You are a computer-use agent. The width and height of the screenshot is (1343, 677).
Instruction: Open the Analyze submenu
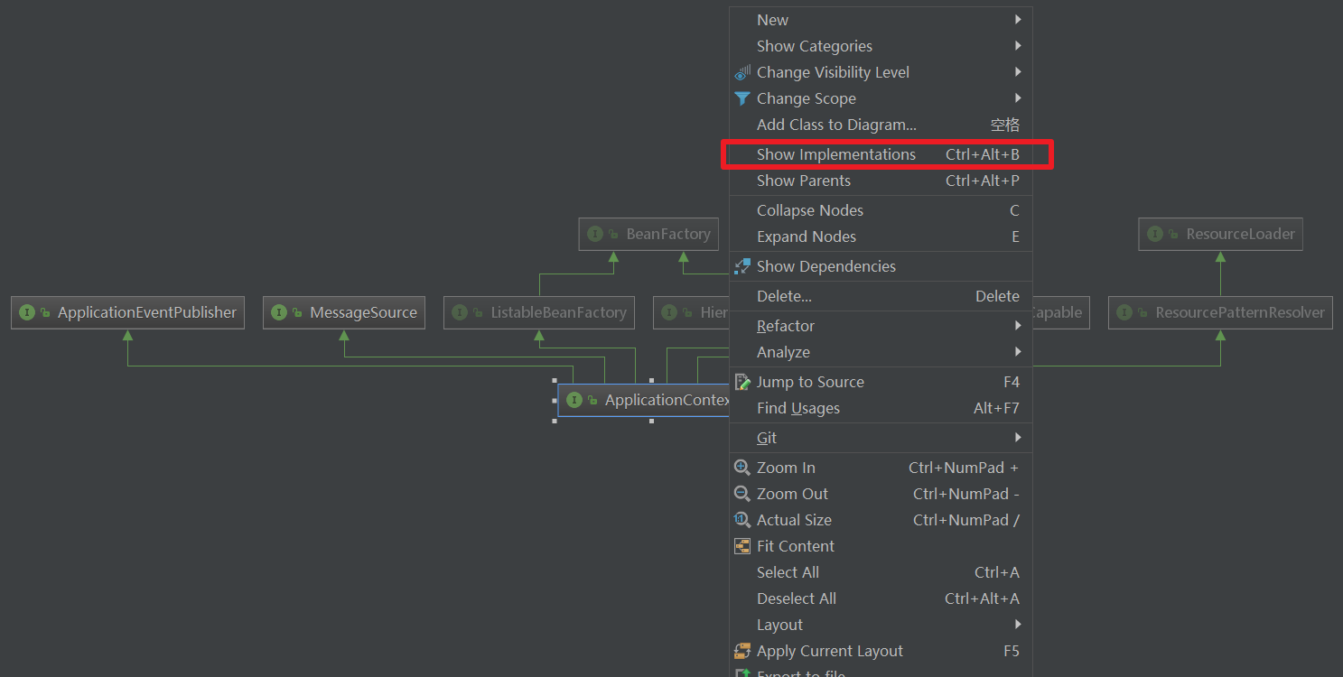pyautogui.click(x=881, y=352)
